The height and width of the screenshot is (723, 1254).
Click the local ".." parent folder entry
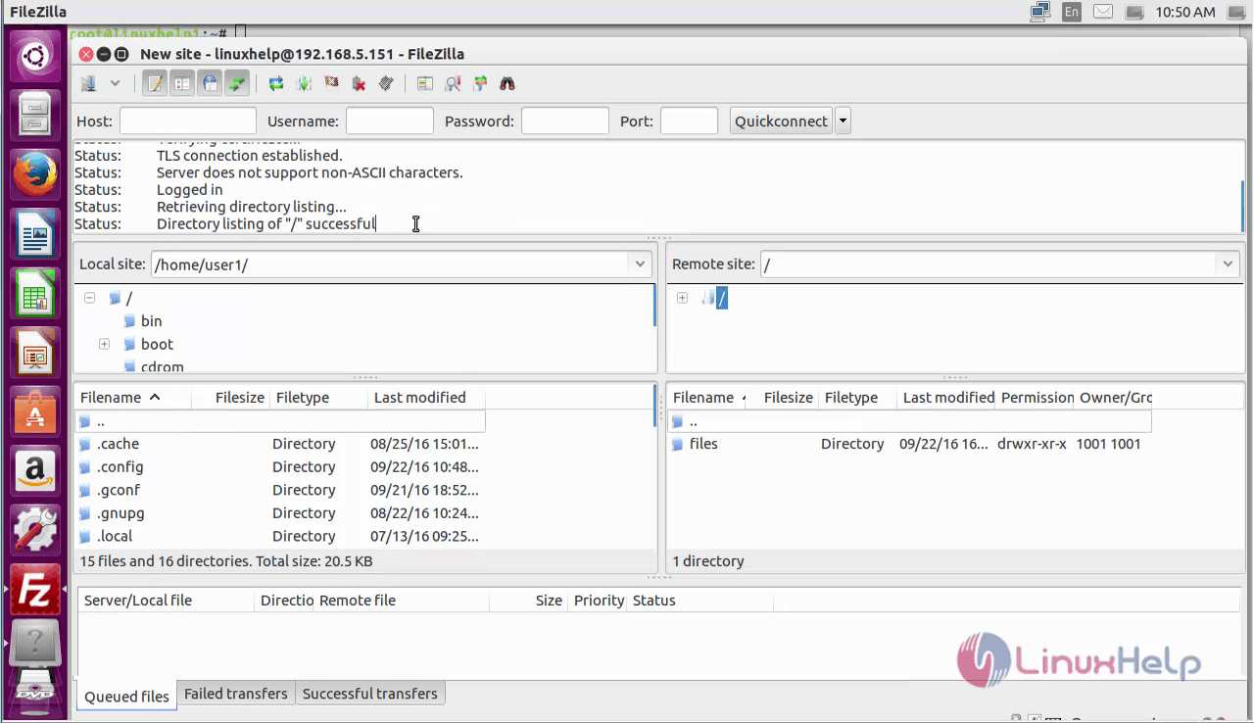pos(281,421)
